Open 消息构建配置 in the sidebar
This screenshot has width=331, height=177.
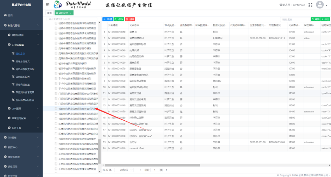[x=22, y=85]
